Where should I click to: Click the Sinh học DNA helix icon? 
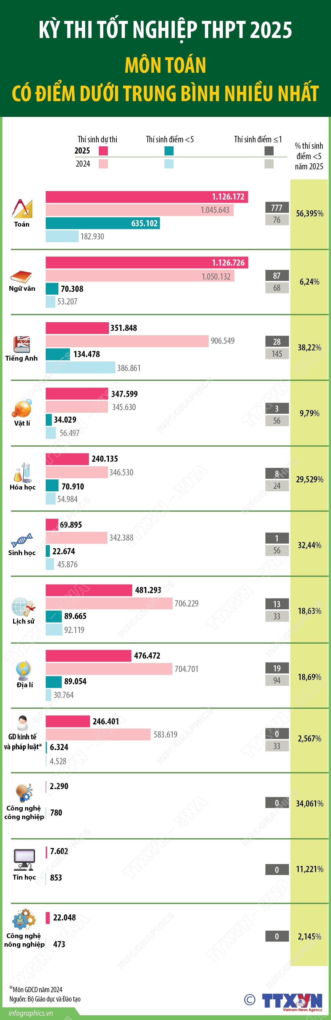click(22, 540)
